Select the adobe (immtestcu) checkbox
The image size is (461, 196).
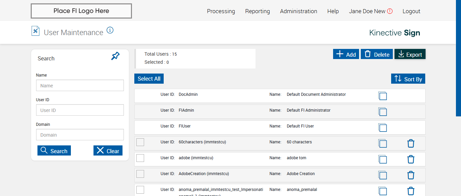tap(140, 158)
